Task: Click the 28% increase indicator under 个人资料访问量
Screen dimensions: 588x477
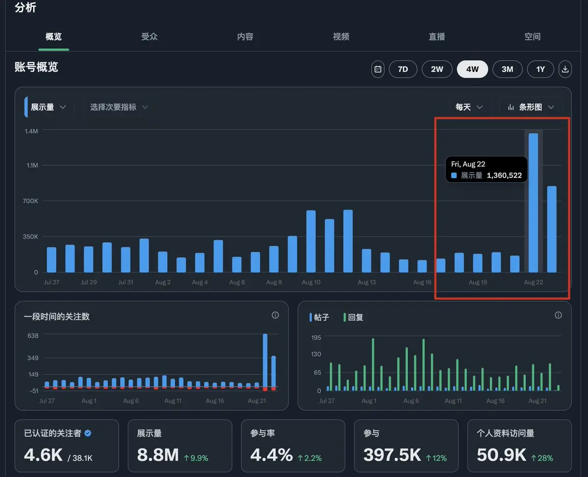Action: point(542,458)
